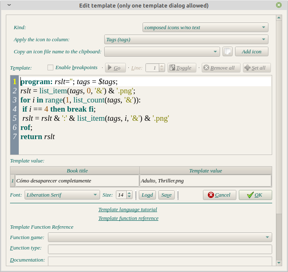Enable breakpoints checkbox
The width and height of the screenshot is (288, 272).
pyautogui.click(x=50, y=67)
